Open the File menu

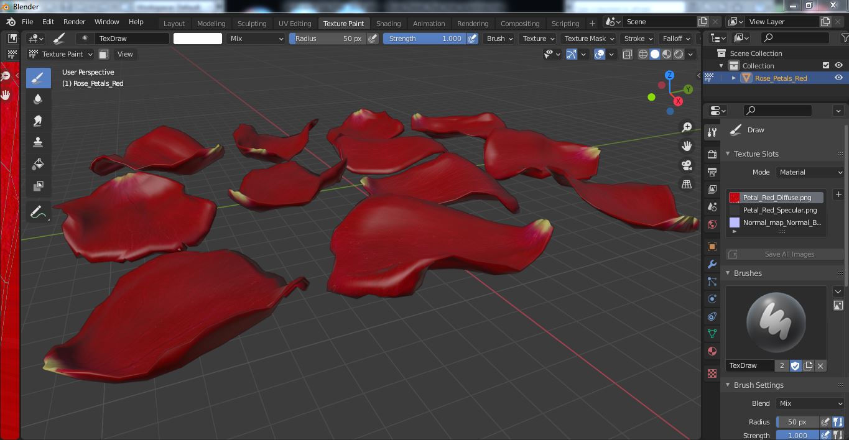click(27, 22)
